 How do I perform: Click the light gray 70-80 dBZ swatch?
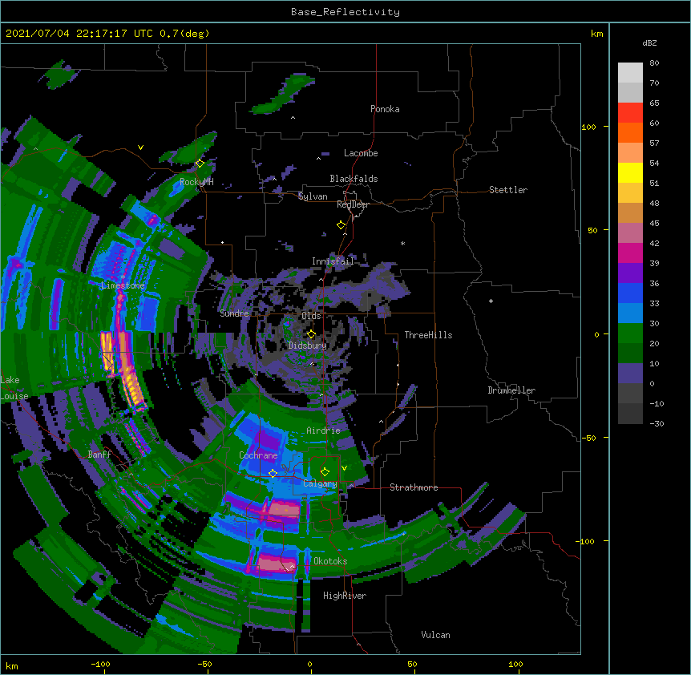[630, 73]
